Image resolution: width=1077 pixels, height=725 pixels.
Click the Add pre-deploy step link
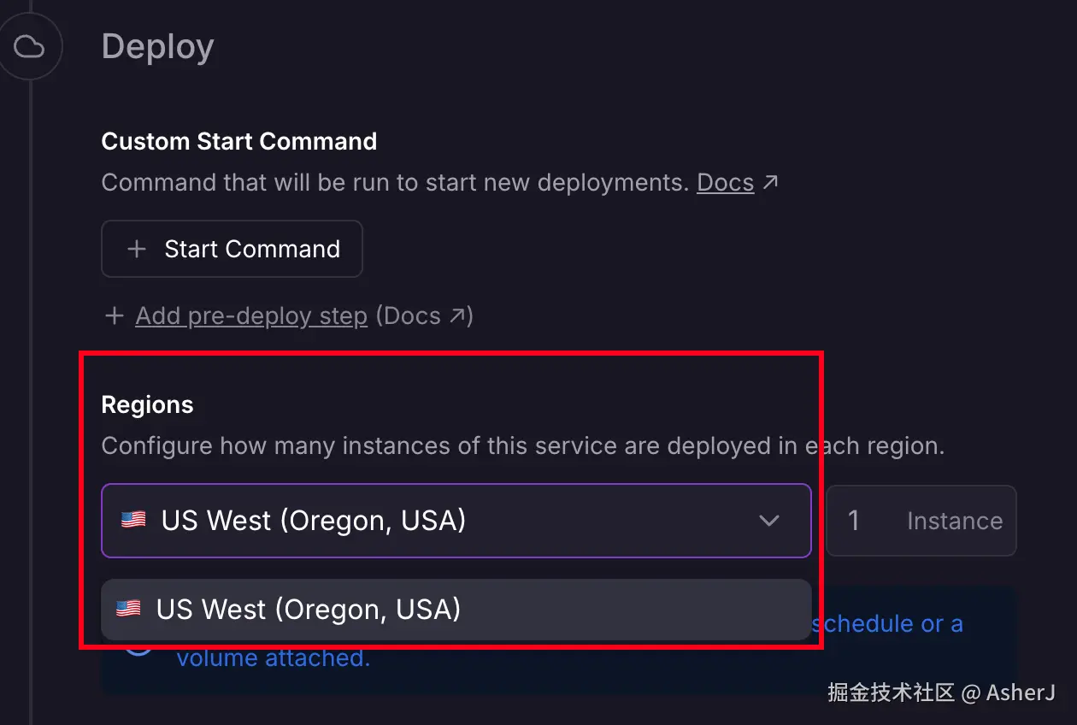coord(251,316)
